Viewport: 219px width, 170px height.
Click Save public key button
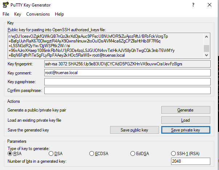point(134,130)
